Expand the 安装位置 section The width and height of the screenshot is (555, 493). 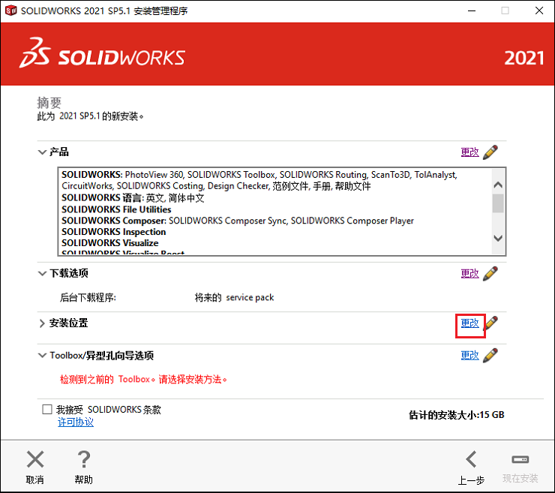pos(42,323)
